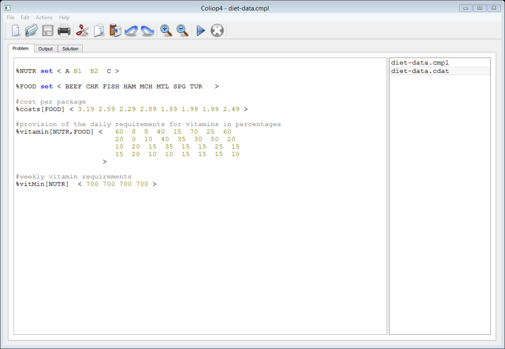This screenshot has height=349, width=505.
Task: Switch to the Output tab
Action: pos(45,48)
